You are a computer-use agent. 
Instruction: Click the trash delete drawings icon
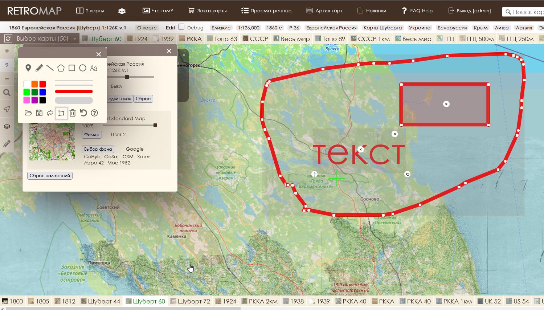pyautogui.click(x=73, y=113)
